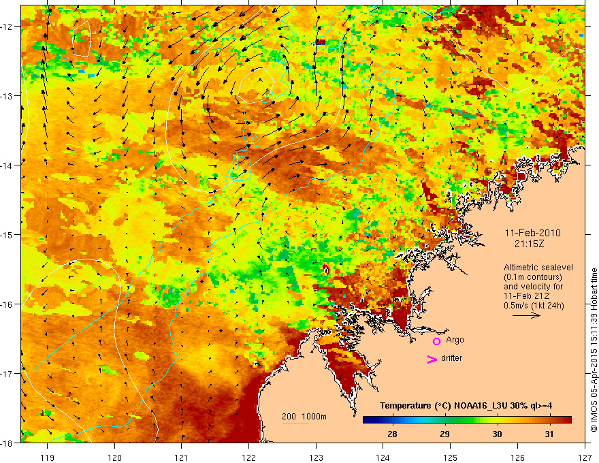Screen dimensions: 599x463
Task: Click longitude axis label 120
Action: [114, 458]
